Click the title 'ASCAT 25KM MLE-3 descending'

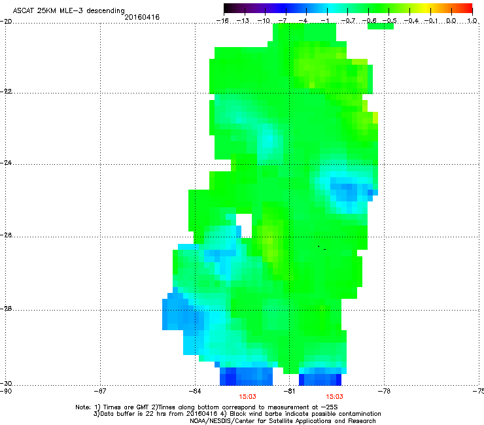[x=69, y=10]
